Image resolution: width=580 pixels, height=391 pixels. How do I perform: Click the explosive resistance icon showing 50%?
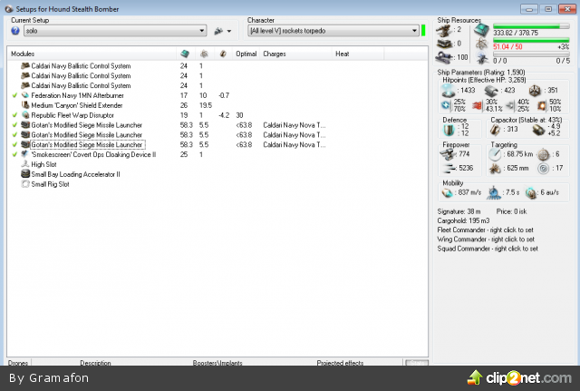(x=542, y=106)
